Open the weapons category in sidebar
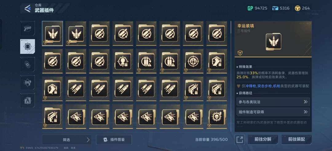Image resolution: width=332 pixels, height=151 pixels. click(28, 28)
